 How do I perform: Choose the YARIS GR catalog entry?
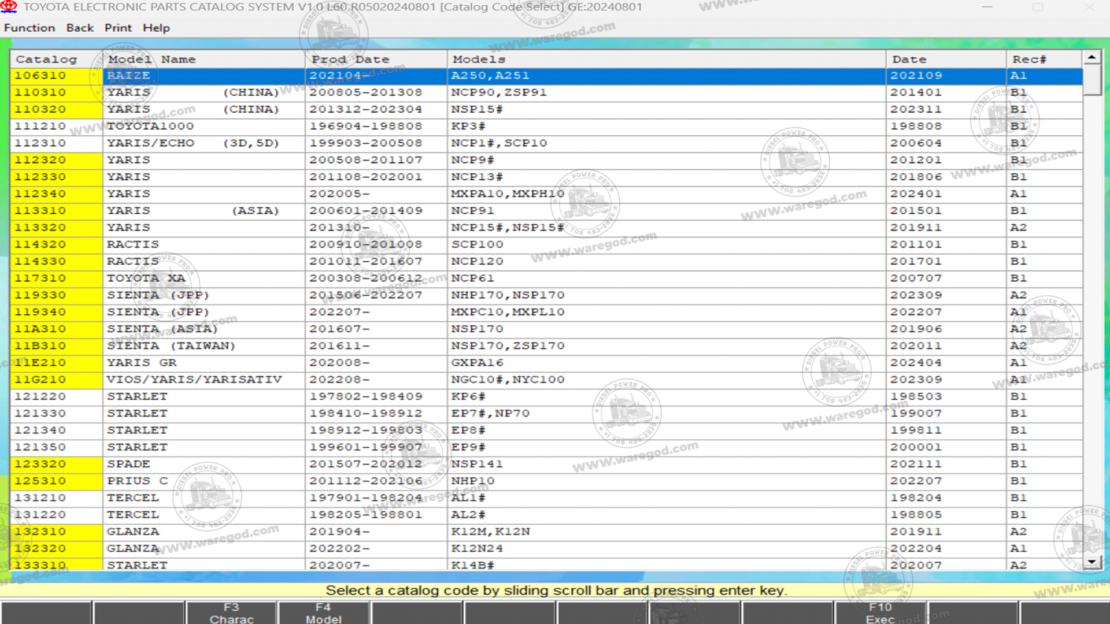click(x=142, y=363)
